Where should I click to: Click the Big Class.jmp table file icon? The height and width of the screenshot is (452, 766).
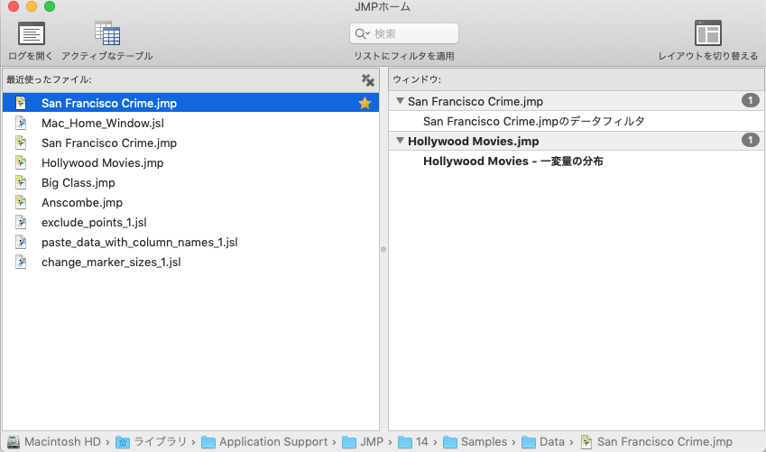pyautogui.click(x=21, y=183)
